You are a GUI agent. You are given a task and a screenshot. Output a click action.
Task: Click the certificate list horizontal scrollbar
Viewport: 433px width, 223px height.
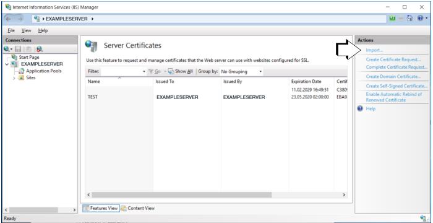tap(182, 195)
